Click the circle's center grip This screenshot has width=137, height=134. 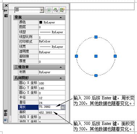tap(96, 56)
